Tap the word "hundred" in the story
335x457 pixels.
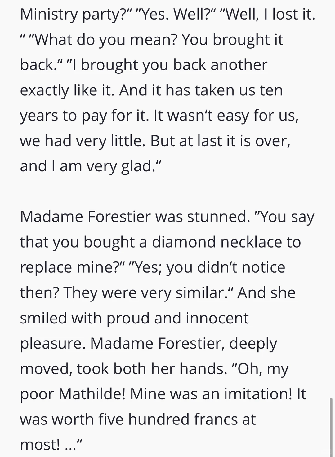[x=159, y=419]
